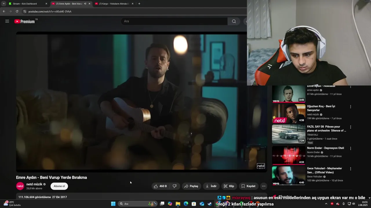Open options menu for FAZIL SAY 08 video
371x208 pixels.
coord(350,127)
